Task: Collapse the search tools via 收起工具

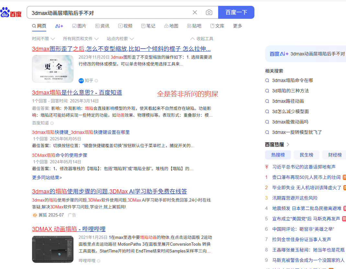Action: [202, 39]
